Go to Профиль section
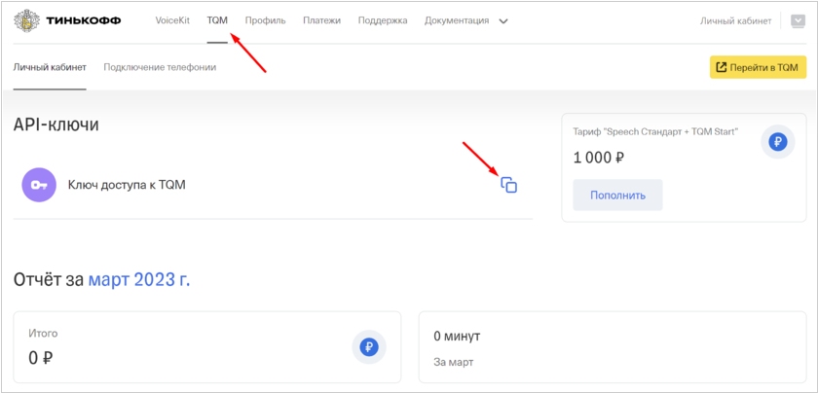818x393 pixels. (266, 20)
